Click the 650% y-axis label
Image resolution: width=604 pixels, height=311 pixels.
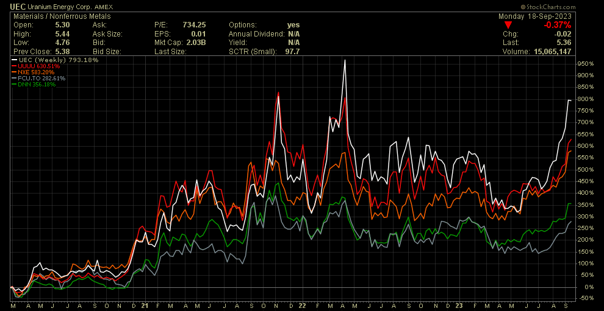(586, 134)
